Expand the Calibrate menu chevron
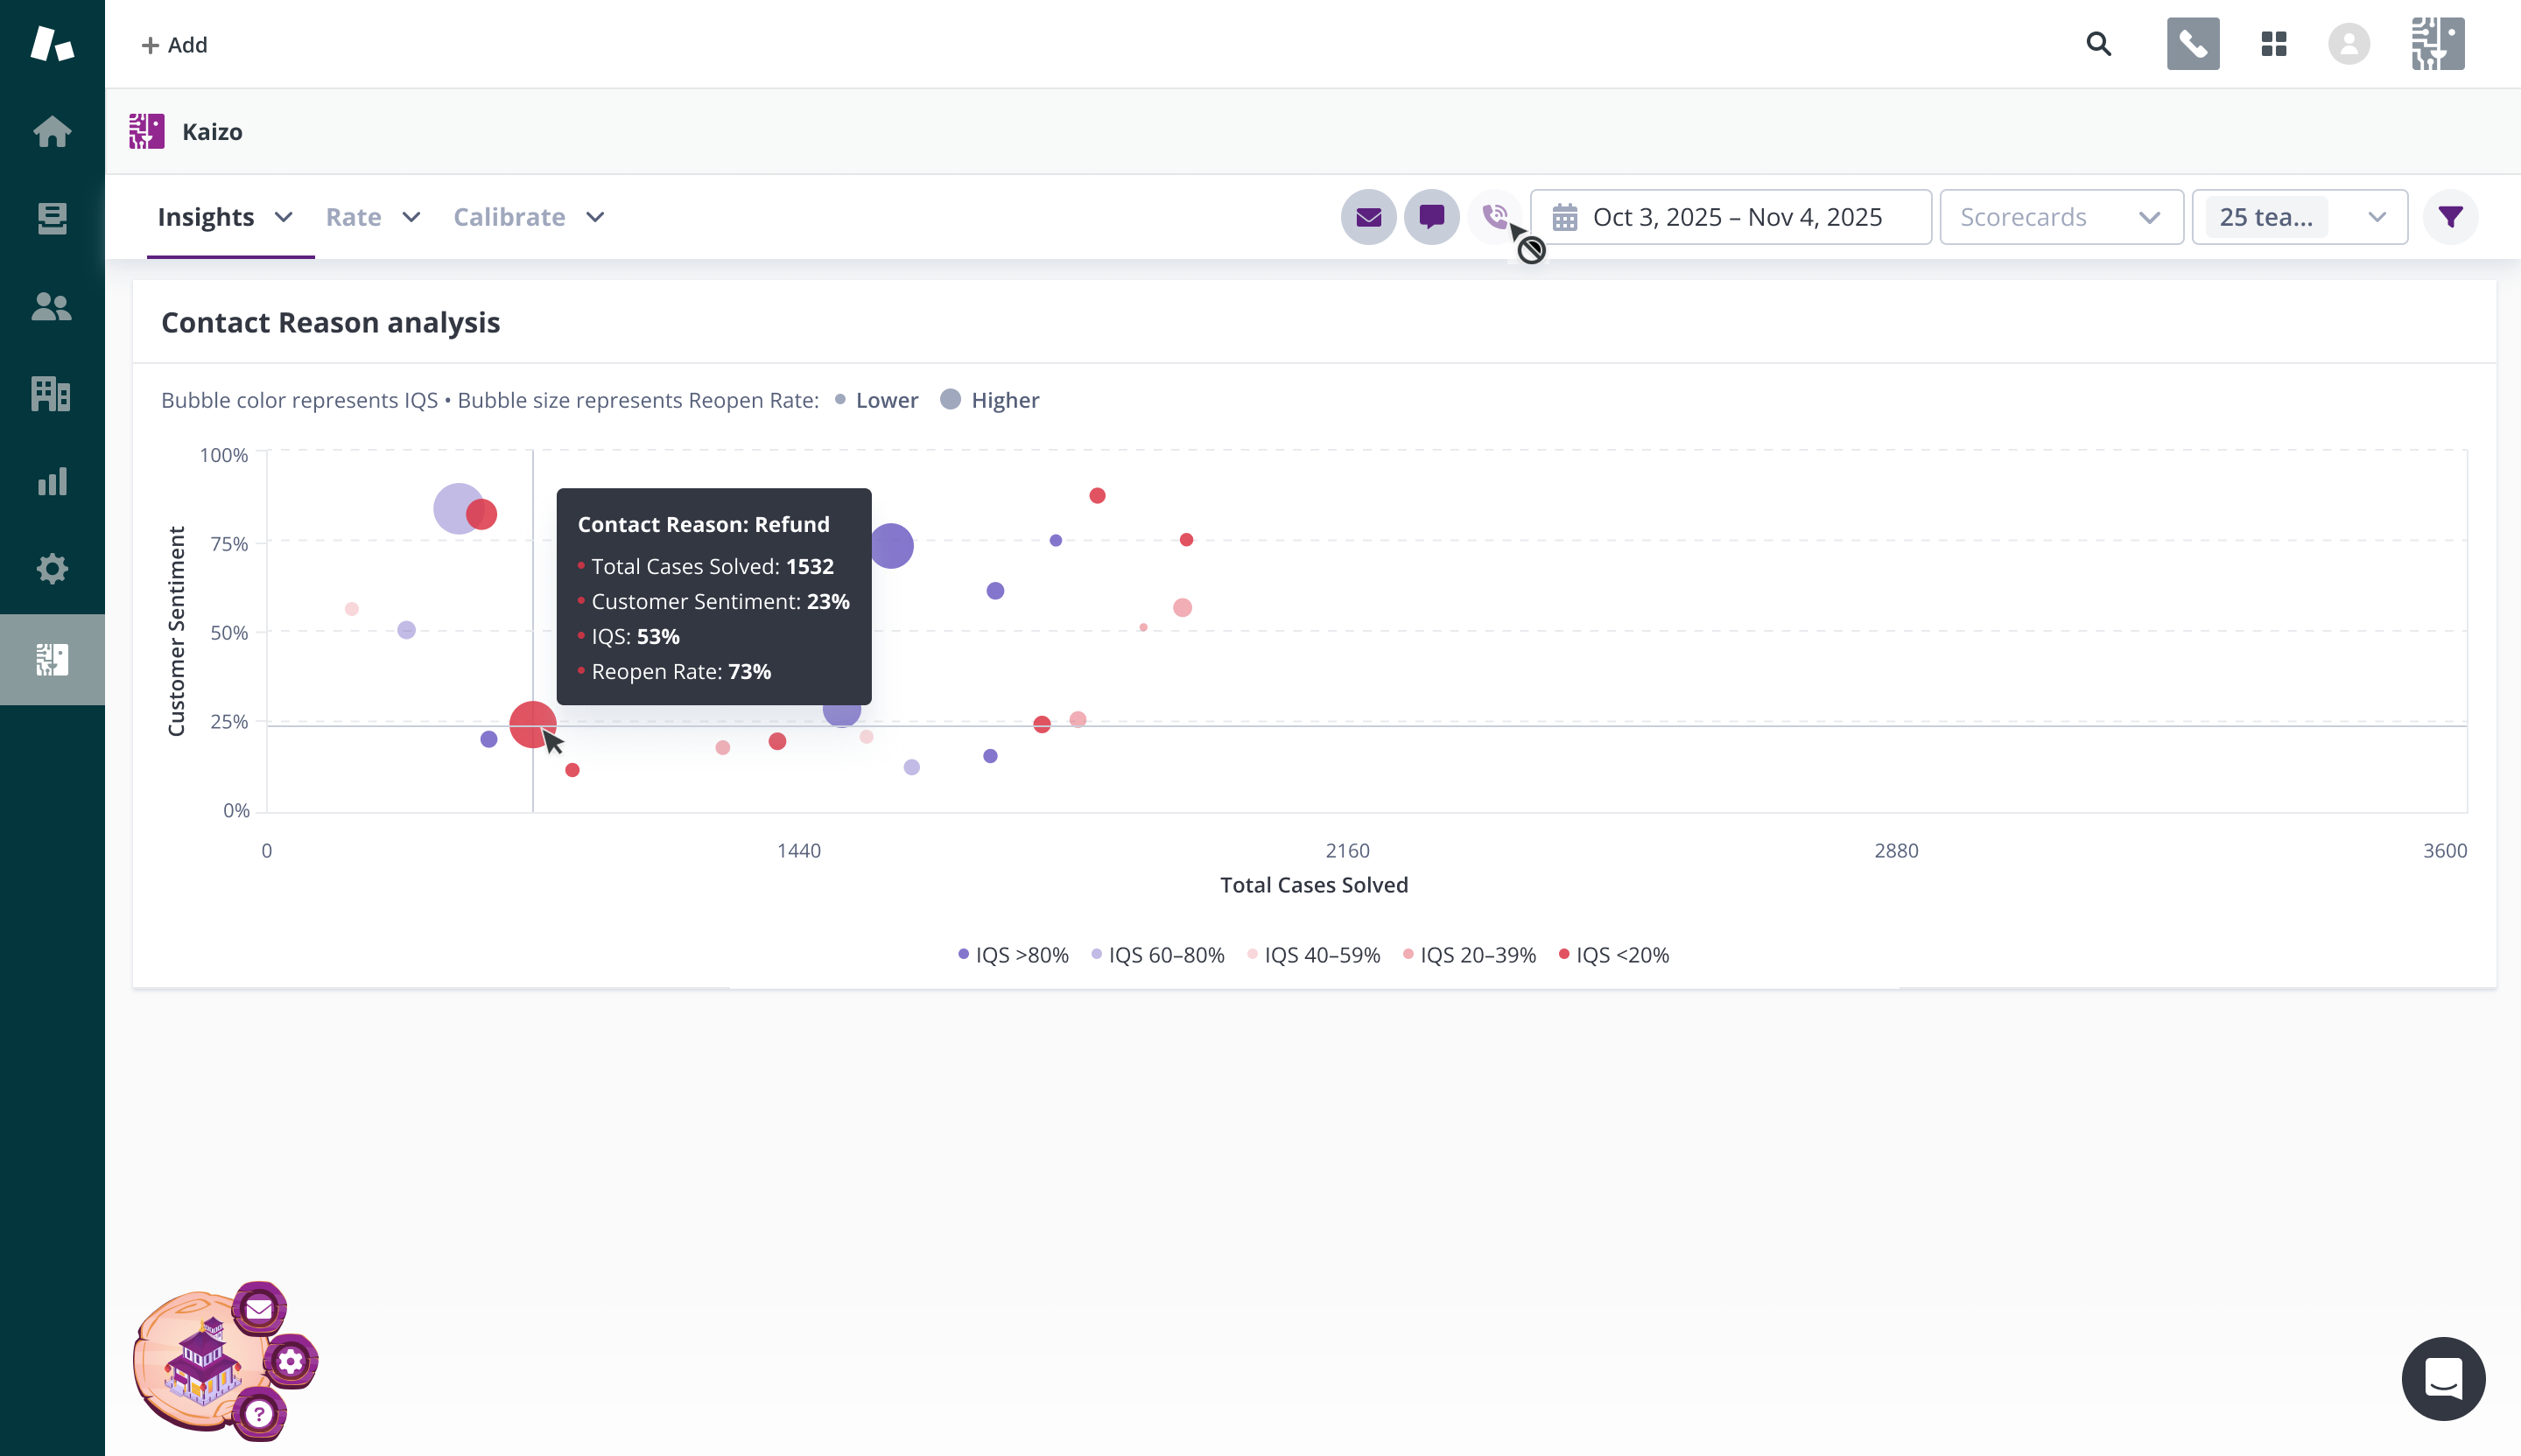The image size is (2521, 1456). [x=595, y=217]
